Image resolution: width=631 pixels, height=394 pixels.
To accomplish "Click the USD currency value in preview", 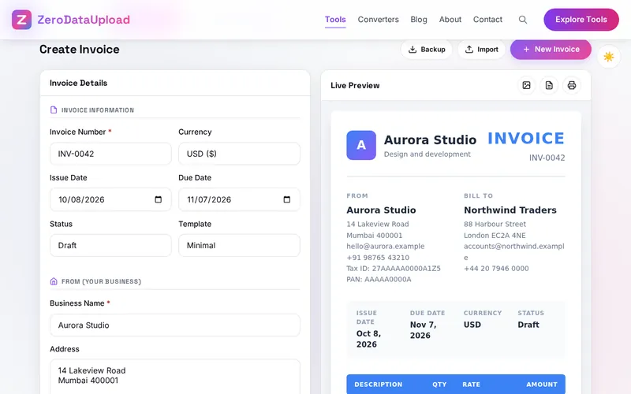I will [x=472, y=325].
